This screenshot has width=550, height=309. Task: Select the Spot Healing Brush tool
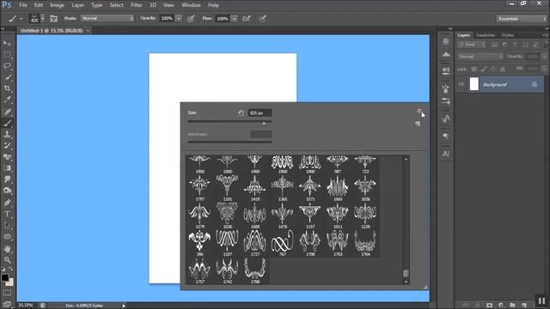[x=7, y=112]
